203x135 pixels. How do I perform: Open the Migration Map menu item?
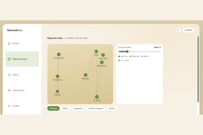(x=22, y=59)
